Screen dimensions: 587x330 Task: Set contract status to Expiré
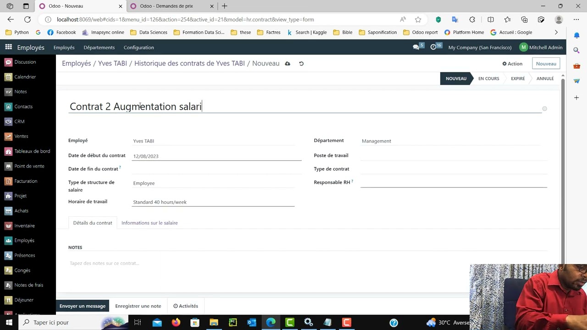518,78
